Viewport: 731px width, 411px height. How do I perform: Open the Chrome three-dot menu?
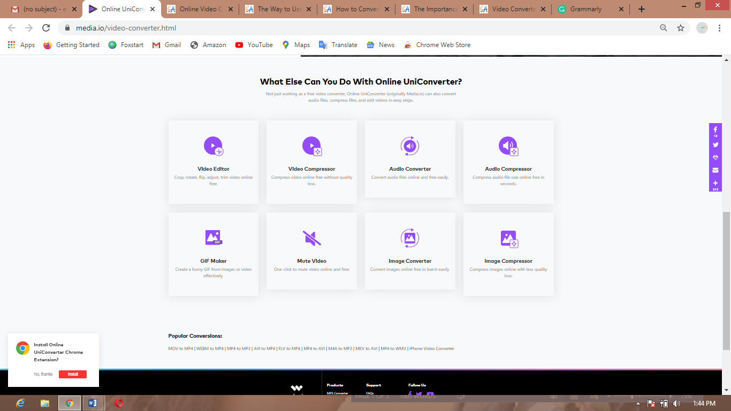[x=719, y=28]
